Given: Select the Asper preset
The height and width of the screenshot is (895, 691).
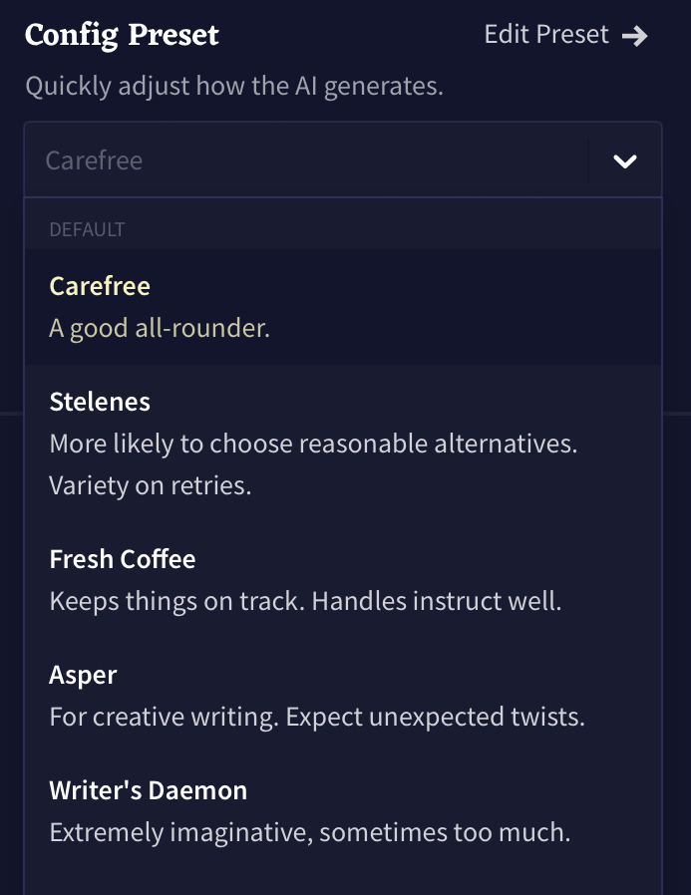Looking at the screenshot, I should click(x=84, y=675).
